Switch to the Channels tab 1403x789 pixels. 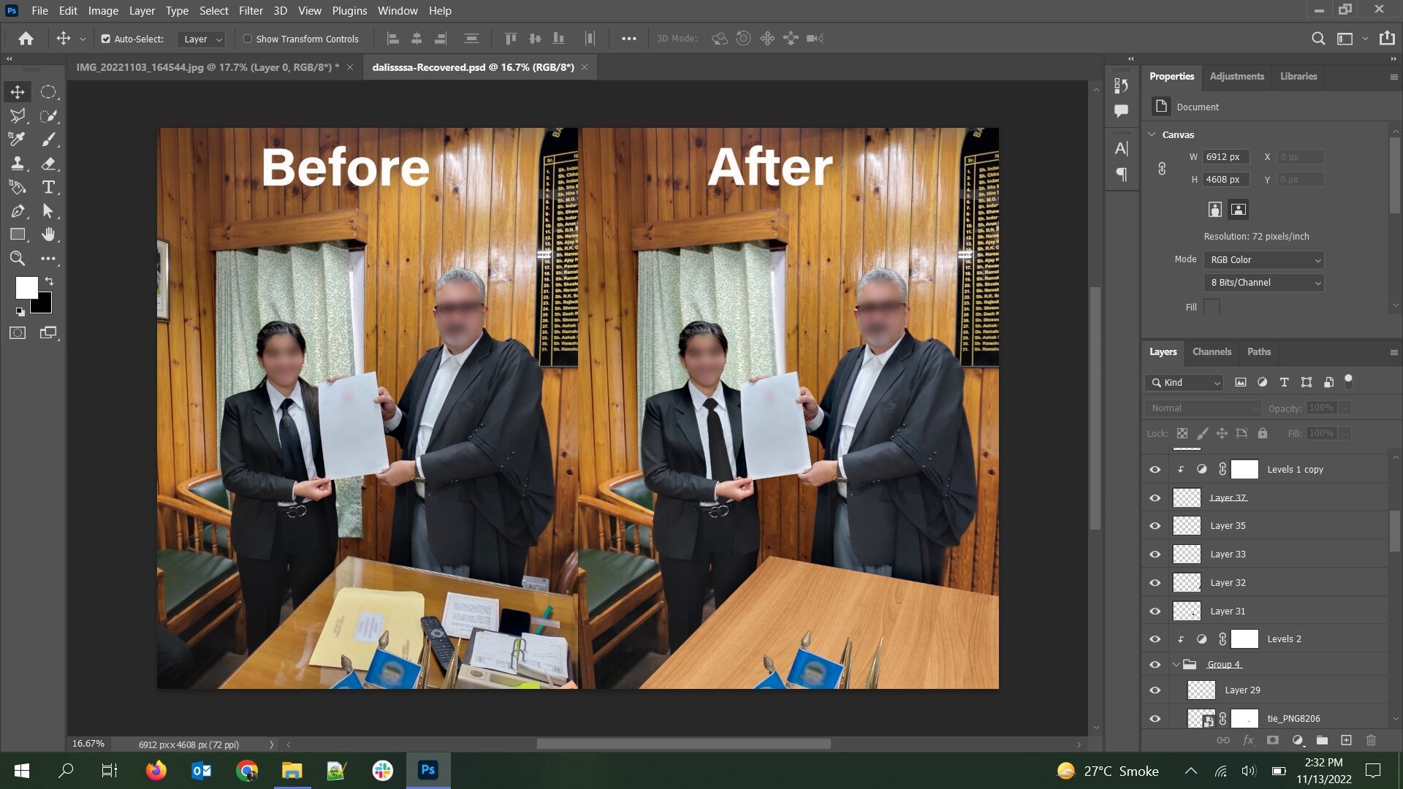pyautogui.click(x=1212, y=351)
